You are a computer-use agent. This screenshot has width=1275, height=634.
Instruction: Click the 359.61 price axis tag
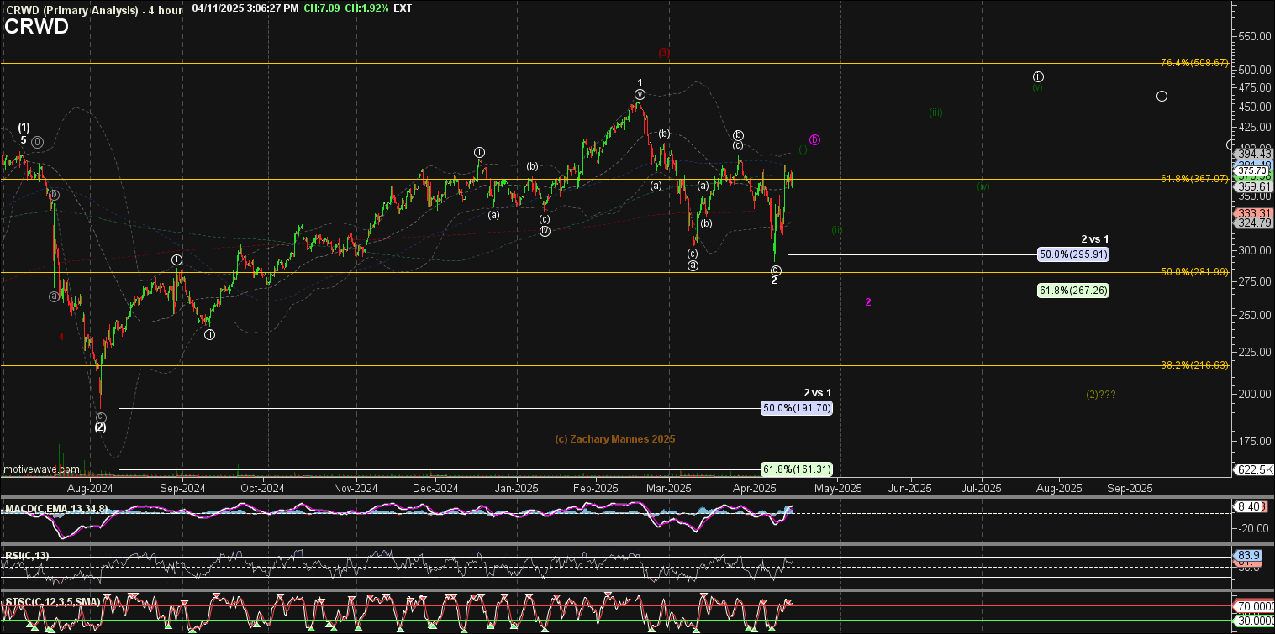coord(1252,186)
